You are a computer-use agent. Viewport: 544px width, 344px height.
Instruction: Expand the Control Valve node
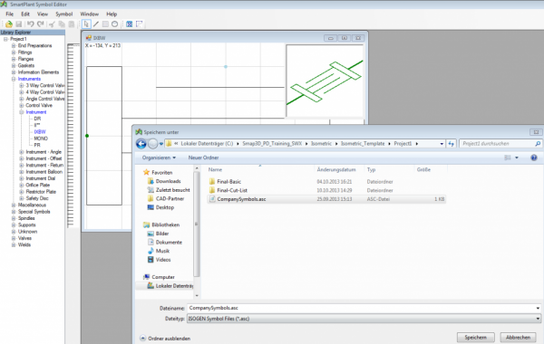22,105
